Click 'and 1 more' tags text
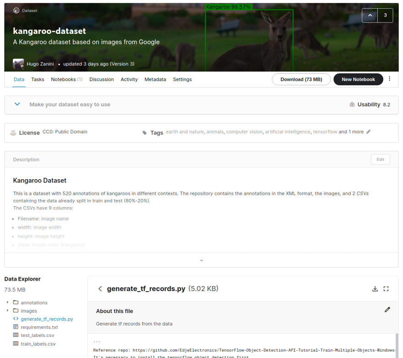Screen dimensions: 403x358 (x=351, y=132)
